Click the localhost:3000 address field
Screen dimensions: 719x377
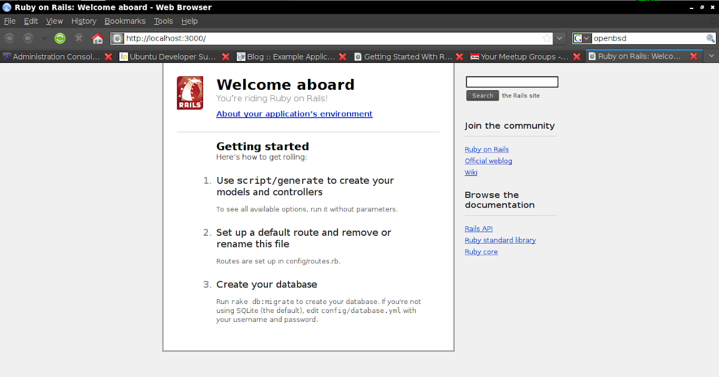(332, 38)
